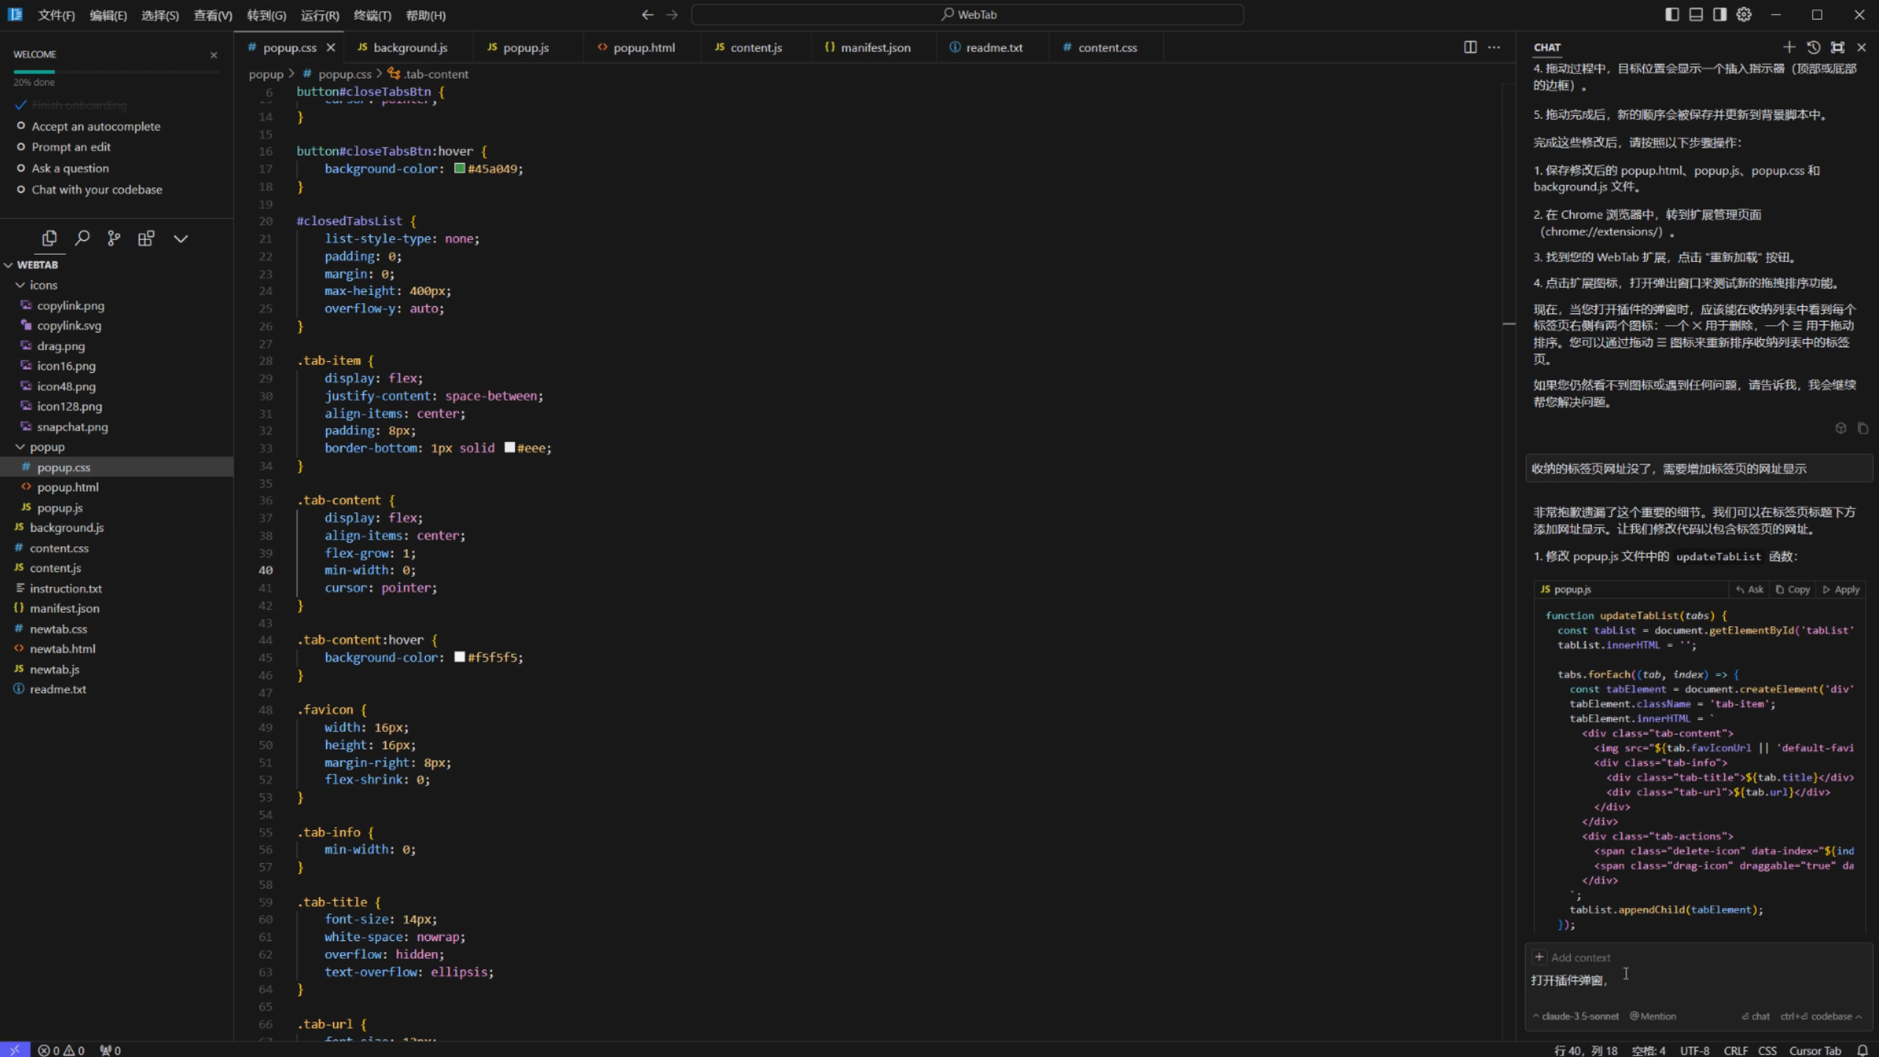The height and width of the screenshot is (1057, 1879).
Task: Switch to the popup.html tab
Action: pos(643,48)
